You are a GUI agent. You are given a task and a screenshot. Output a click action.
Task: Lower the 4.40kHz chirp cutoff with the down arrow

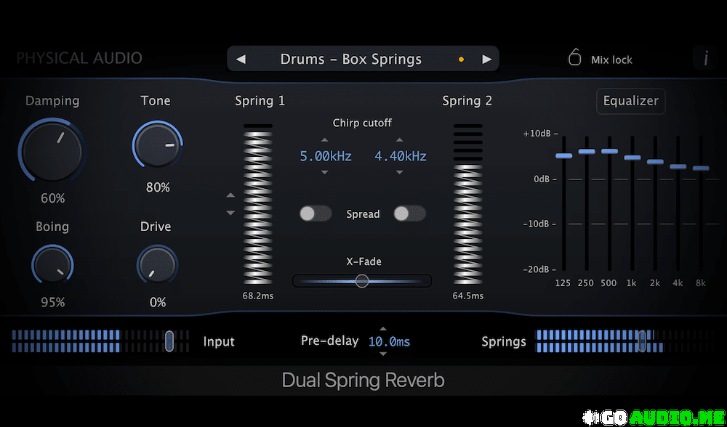coord(400,172)
